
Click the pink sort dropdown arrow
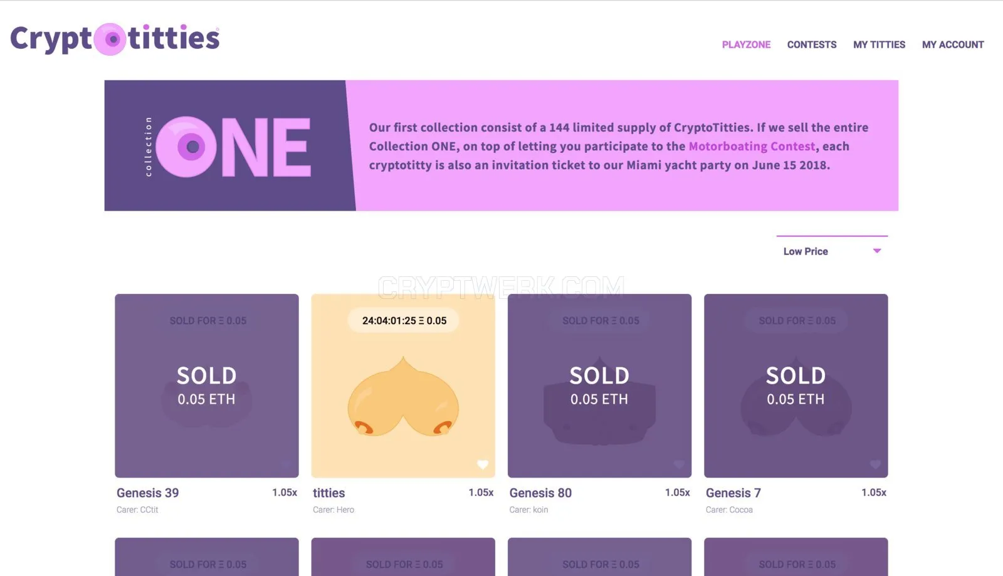(877, 251)
